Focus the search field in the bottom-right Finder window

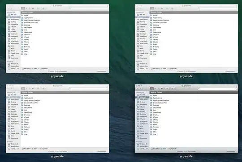pyautogui.click(x=217, y=88)
